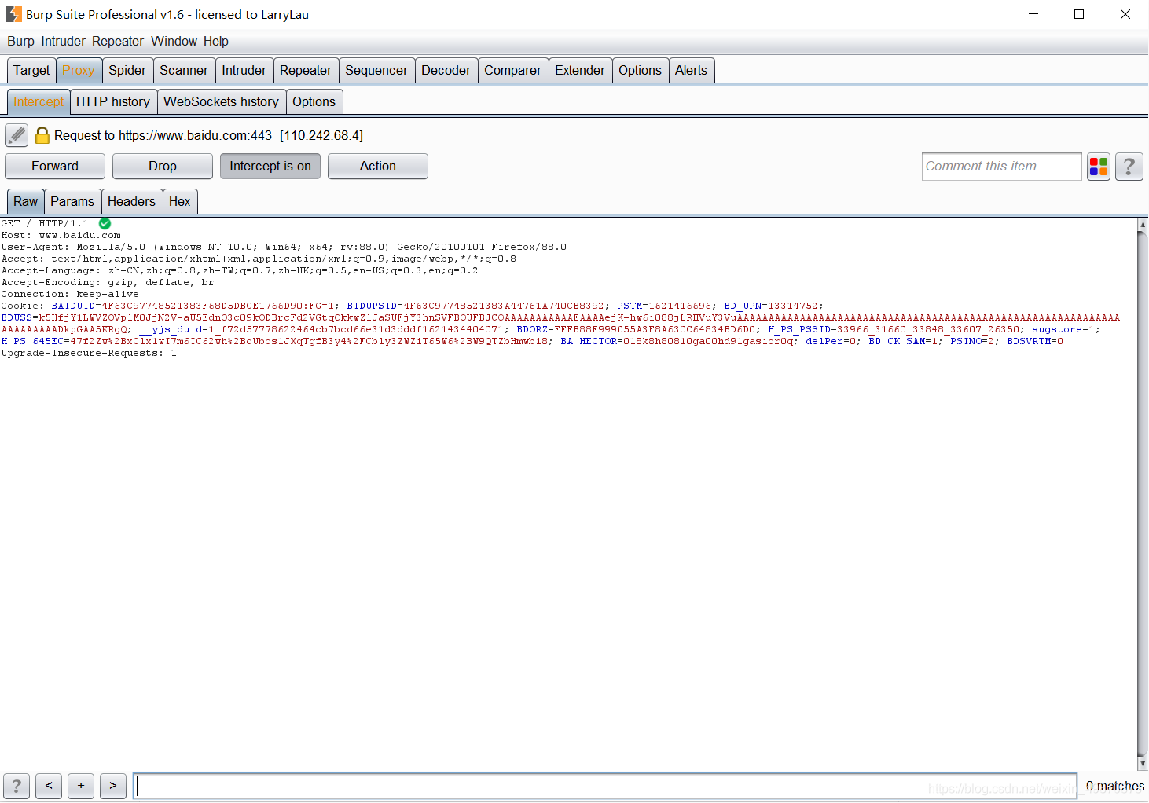Click the pencil edit target icon
Screen dimensions: 1149x803
[17, 135]
